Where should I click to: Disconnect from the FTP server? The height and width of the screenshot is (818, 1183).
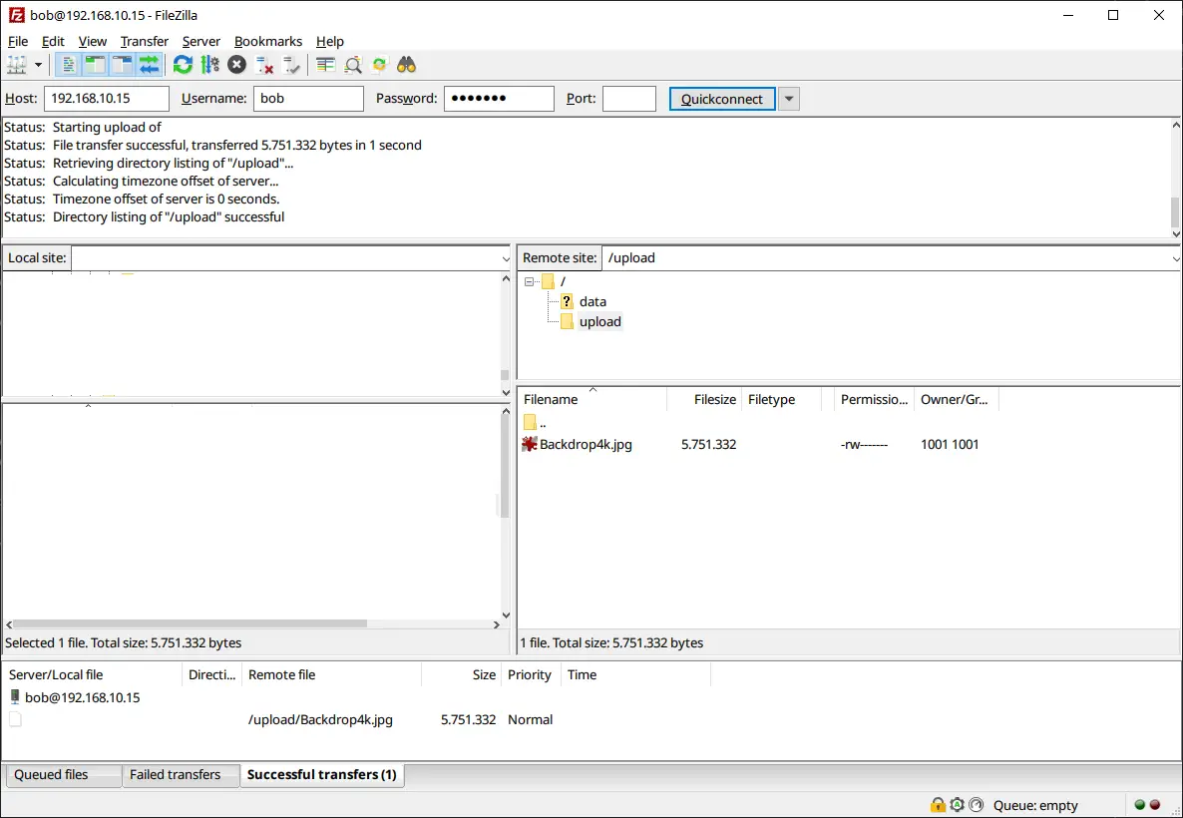coord(263,64)
